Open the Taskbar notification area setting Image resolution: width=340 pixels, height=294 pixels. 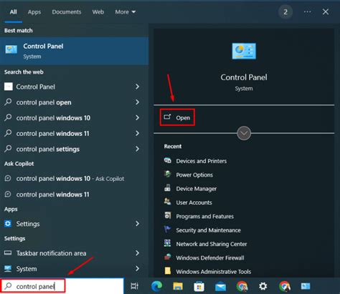tap(74, 253)
